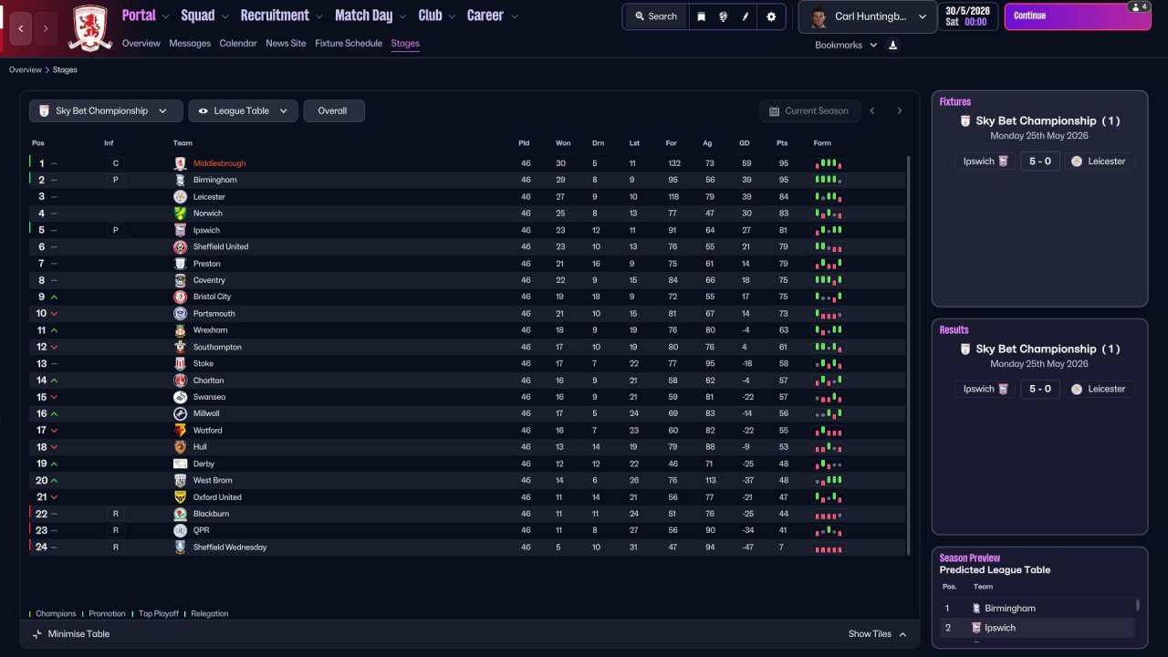Viewport: 1168px width, 657px height.
Task: Click Middlesbrough's form indicator bars
Action: pyautogui.click(x=829, y=163)
